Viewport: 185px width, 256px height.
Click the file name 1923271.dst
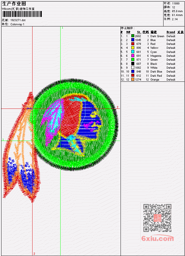tap(18, 20)
